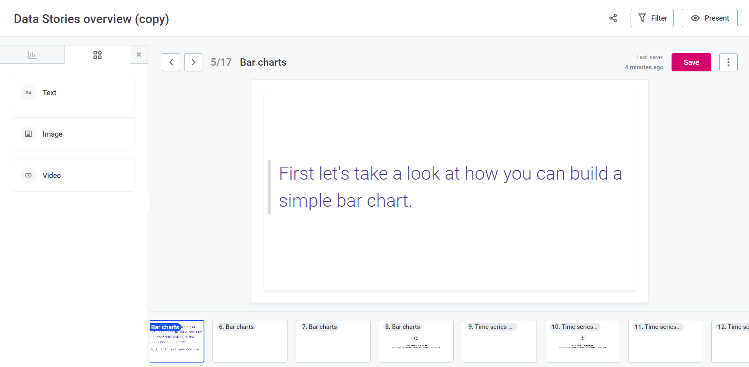The height and width of the screenshot is (367, 749).
Task: Save the data story
Action: [691, 62]
